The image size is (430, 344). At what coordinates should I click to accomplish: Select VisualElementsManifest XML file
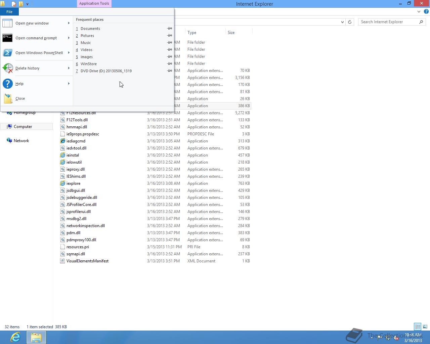87,261
